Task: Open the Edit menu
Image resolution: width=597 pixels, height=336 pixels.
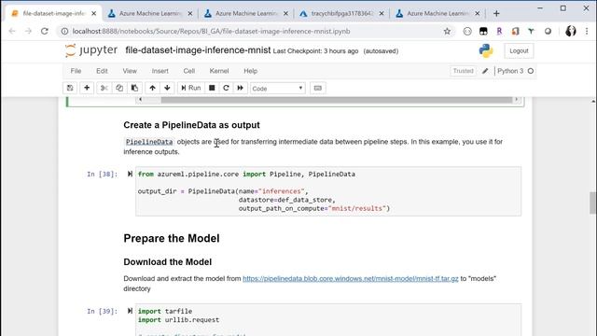Action: 102,71
